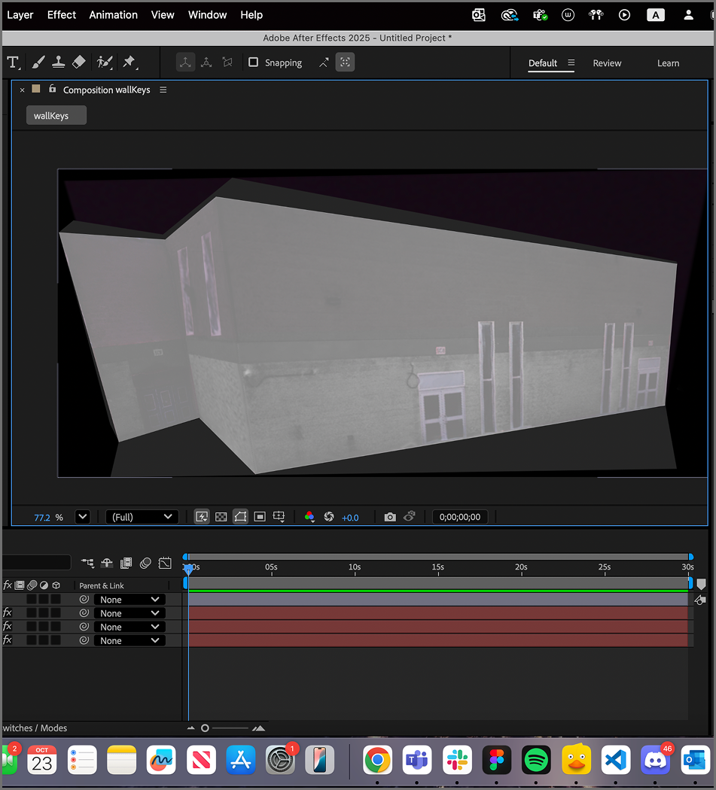The image size is (716, 790).
Task: Select the Roto Brush tool
Action: [105, 62]
